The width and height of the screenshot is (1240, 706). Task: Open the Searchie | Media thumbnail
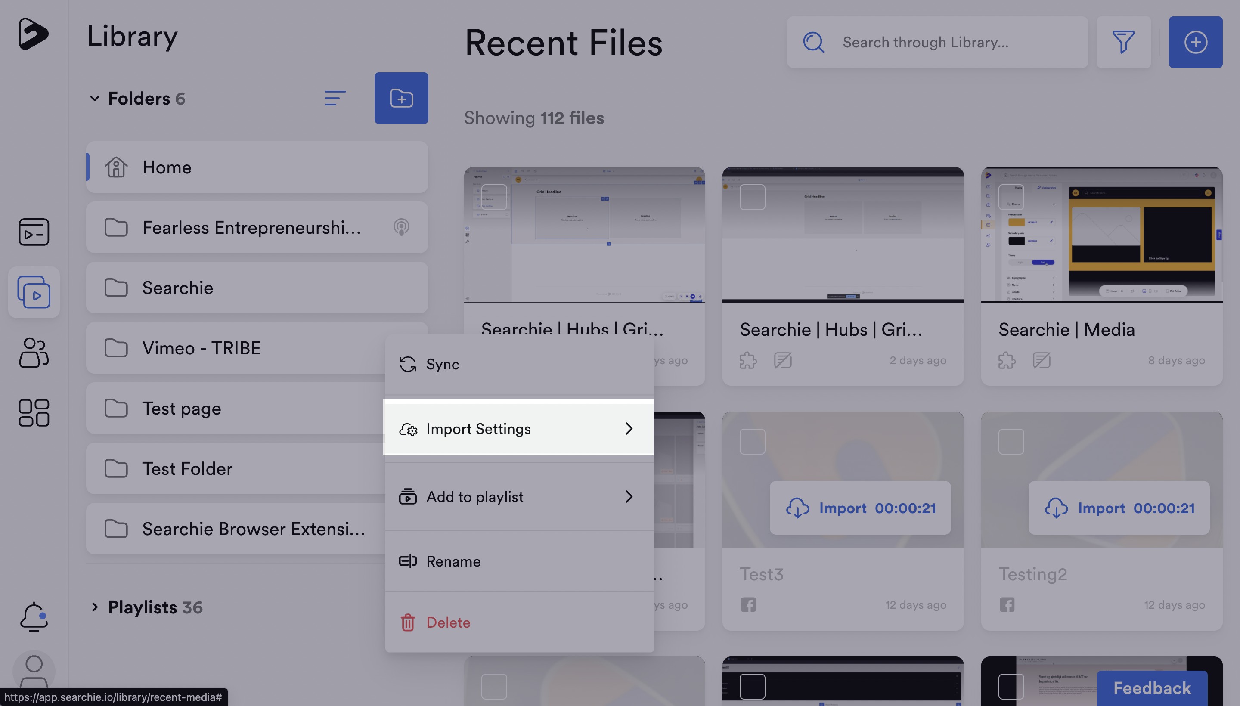pyautogui.click(x=1101, y=235)
